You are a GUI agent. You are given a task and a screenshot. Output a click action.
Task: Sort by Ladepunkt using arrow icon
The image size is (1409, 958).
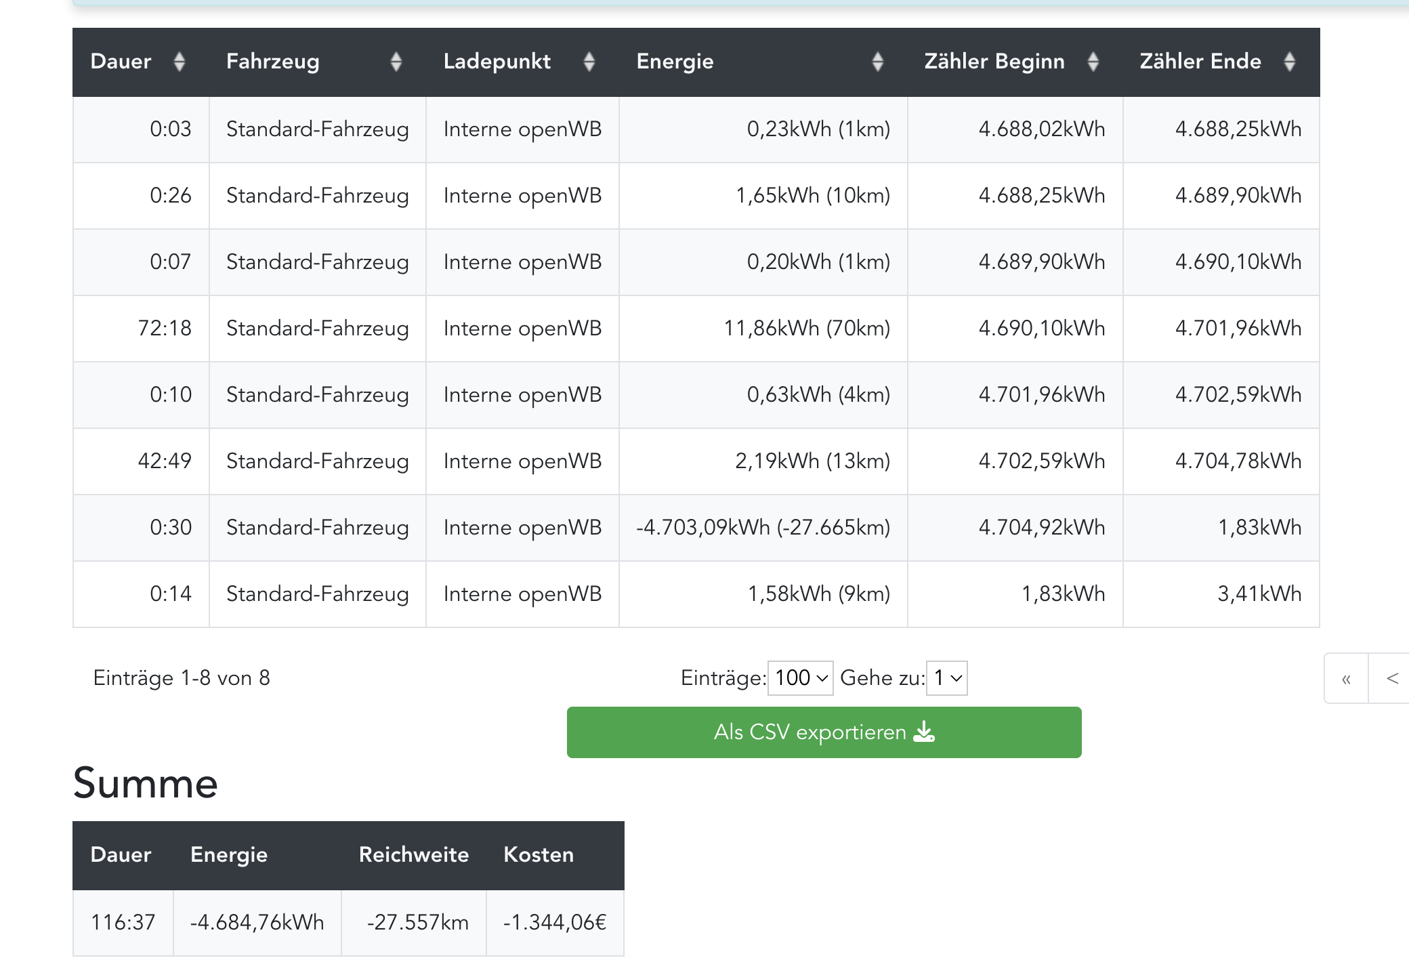[589, 62]
